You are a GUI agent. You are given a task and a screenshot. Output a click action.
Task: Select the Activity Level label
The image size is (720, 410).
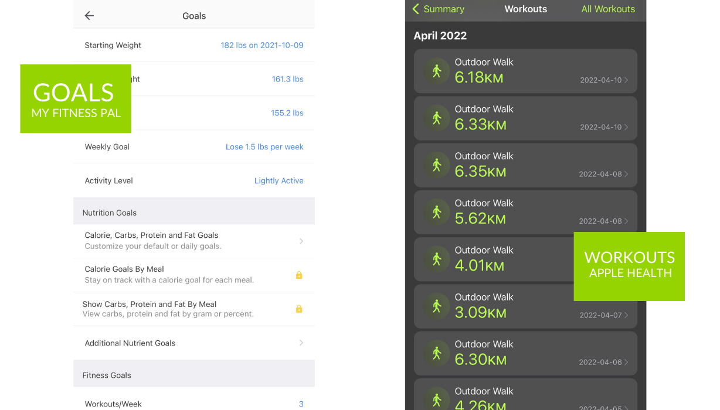[x=109, y=181]
